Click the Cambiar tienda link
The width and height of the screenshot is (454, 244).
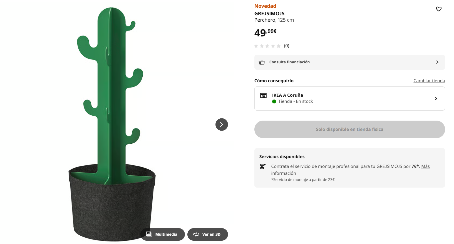click(429, 81)
